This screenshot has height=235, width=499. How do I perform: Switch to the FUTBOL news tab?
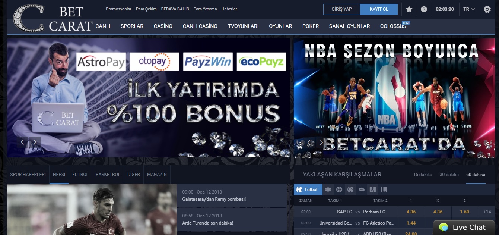point(80,175)
